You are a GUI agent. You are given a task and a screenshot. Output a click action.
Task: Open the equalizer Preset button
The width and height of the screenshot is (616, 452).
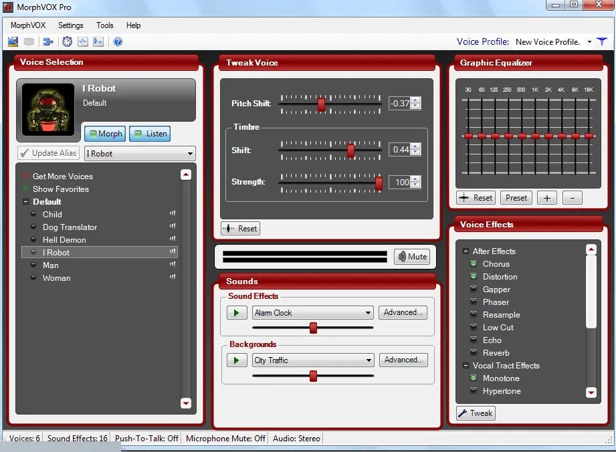[516, 197]
